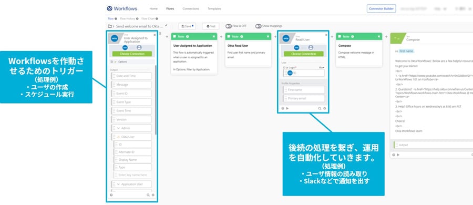Click help icon on User Assigned to Application note header
The width and height of the screenshot is (473, 205).
(x=187, y=36)
